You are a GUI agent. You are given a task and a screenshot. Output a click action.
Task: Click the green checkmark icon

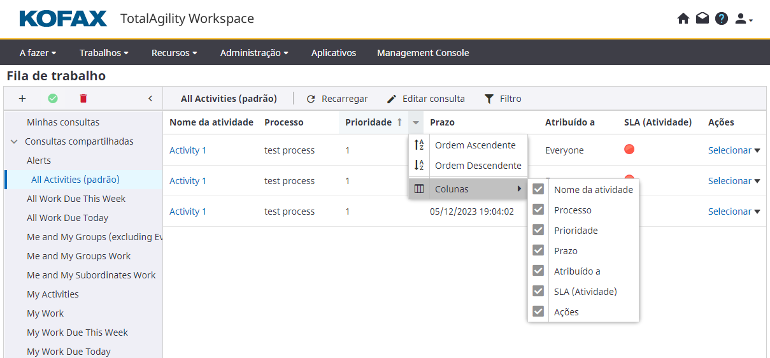(53, 99)
